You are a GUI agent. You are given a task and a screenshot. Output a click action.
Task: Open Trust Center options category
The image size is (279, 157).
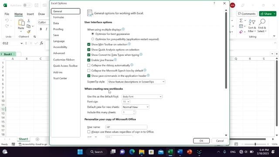(x=60, y=78)
